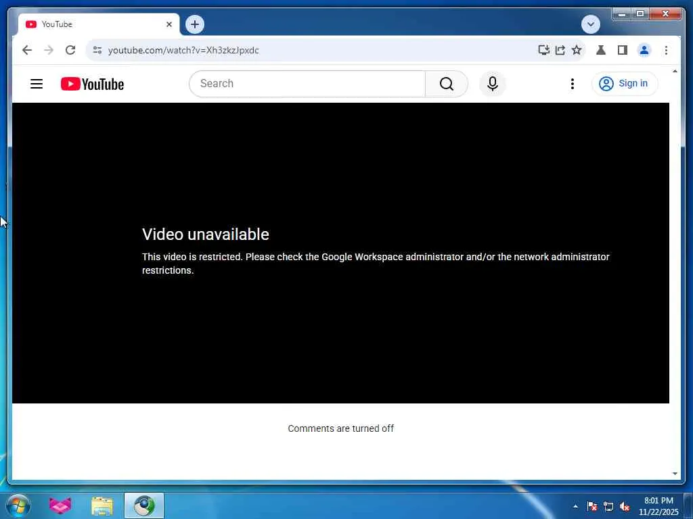Click the address bar URL
The image size is (693, 519).
183,50
